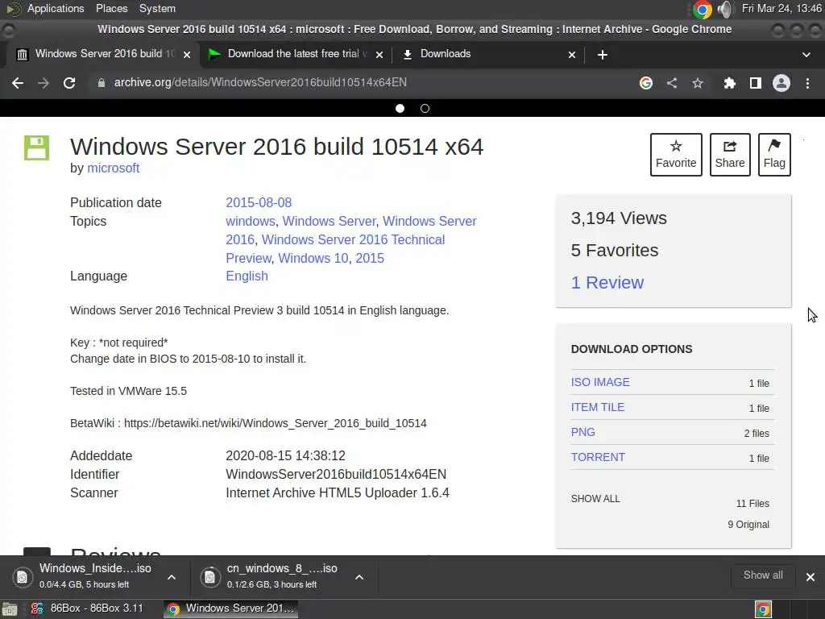Viewport: 825px width, 619px height.
Task: Click the Share button
Action: pyautogui.click(x=730, y=155)
